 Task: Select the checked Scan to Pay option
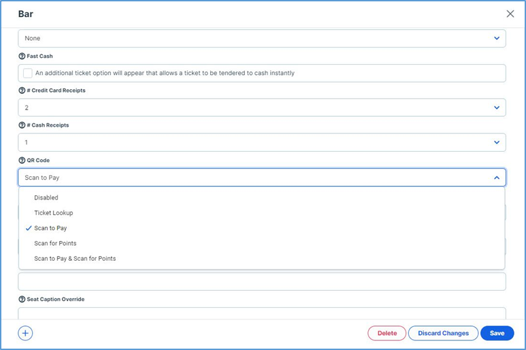pyautogui.click(x=50, y=228)
